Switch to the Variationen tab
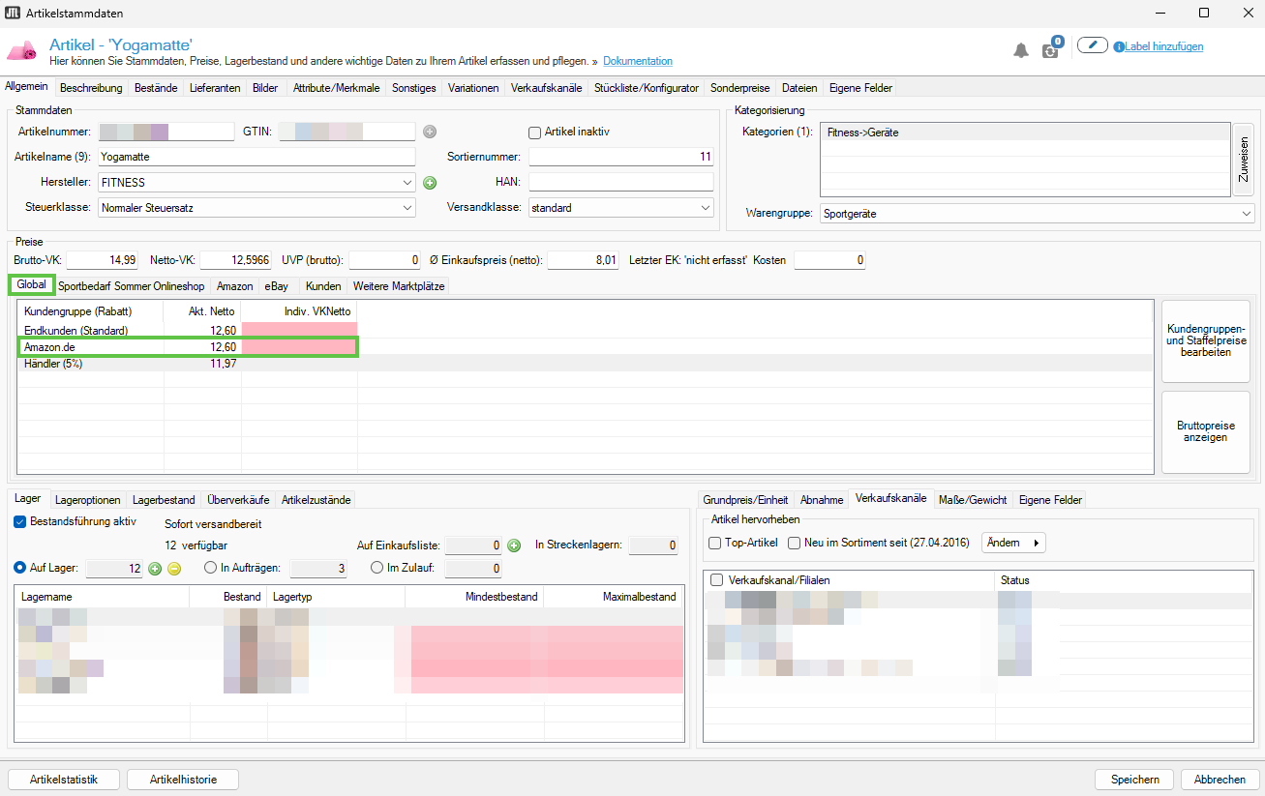 pos(473,88)
